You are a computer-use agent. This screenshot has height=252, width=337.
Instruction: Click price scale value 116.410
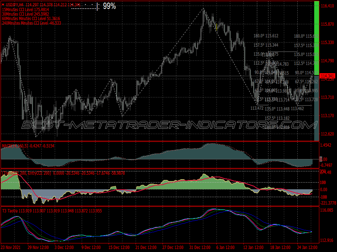click(x=327, y=6)
